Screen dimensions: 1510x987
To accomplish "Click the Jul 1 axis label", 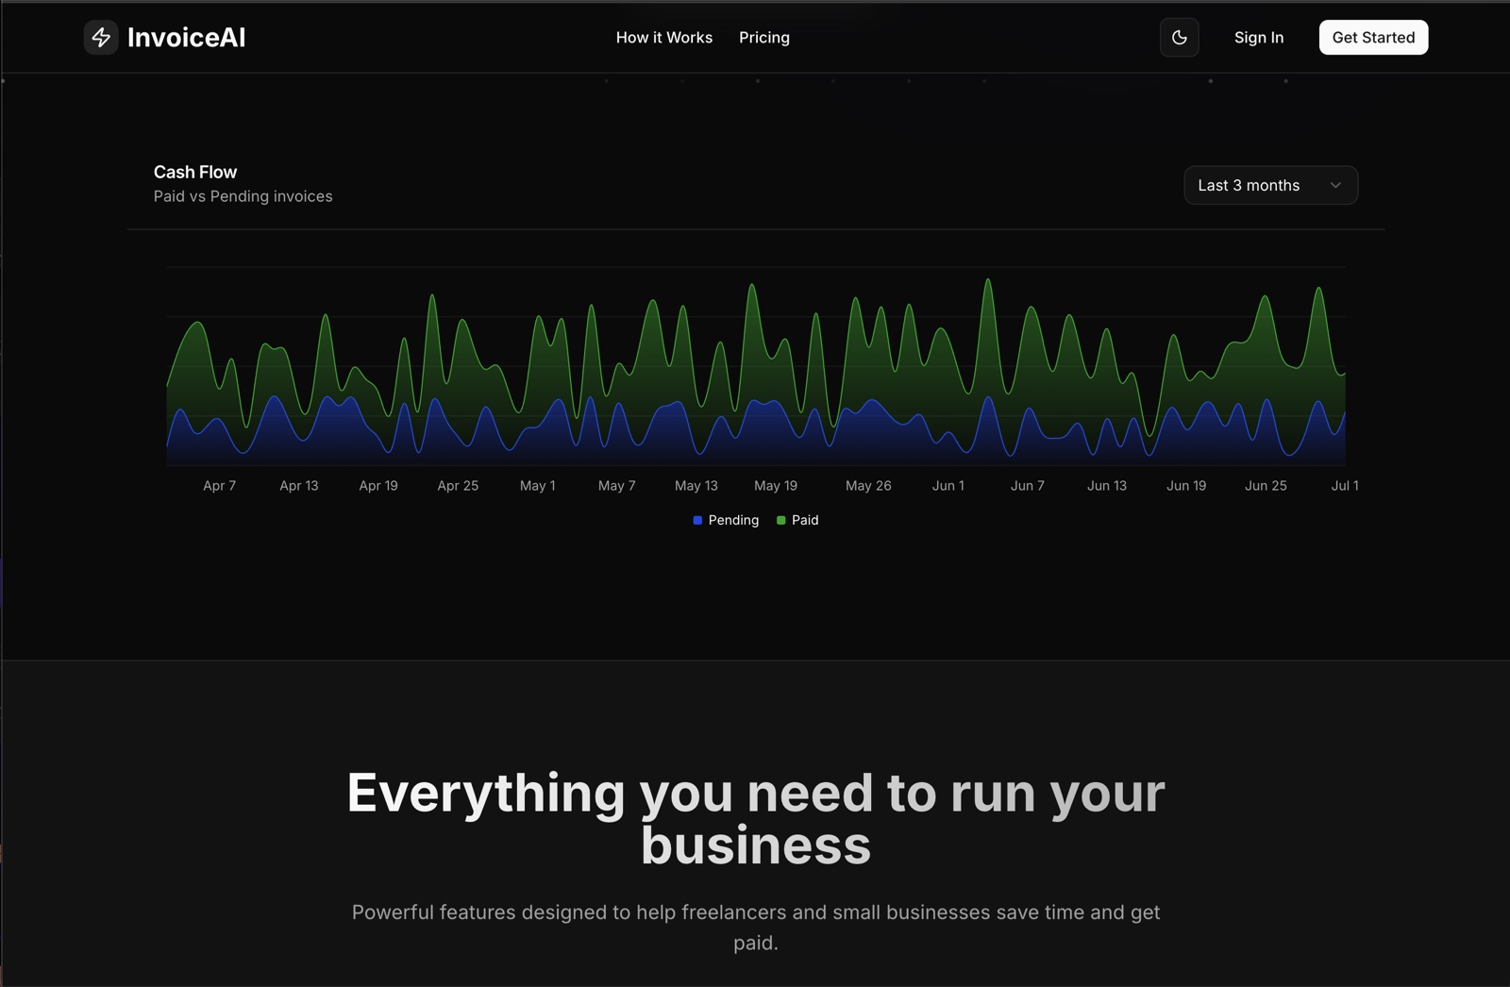I will pyautogui.click(x=1345, y=486).
